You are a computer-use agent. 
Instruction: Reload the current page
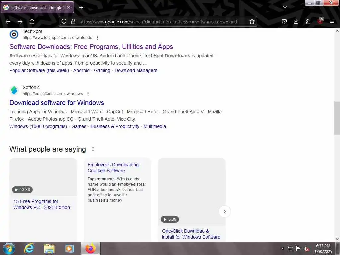pyautogui.click(x=32, y=22)
